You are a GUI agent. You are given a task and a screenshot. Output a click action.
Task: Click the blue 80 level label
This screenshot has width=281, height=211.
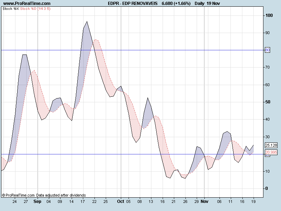point(267,50)
